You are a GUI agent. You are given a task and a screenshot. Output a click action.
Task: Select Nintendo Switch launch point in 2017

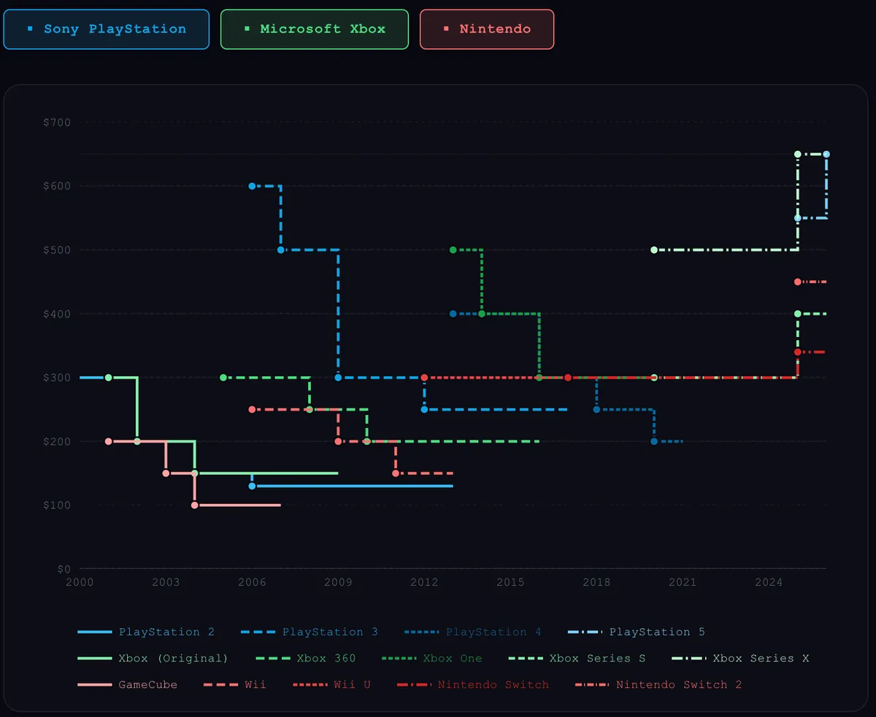point(568,378)
